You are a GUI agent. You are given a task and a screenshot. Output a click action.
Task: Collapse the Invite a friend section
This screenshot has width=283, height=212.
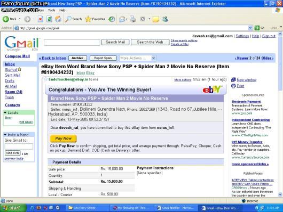click(x=5, y=135)
